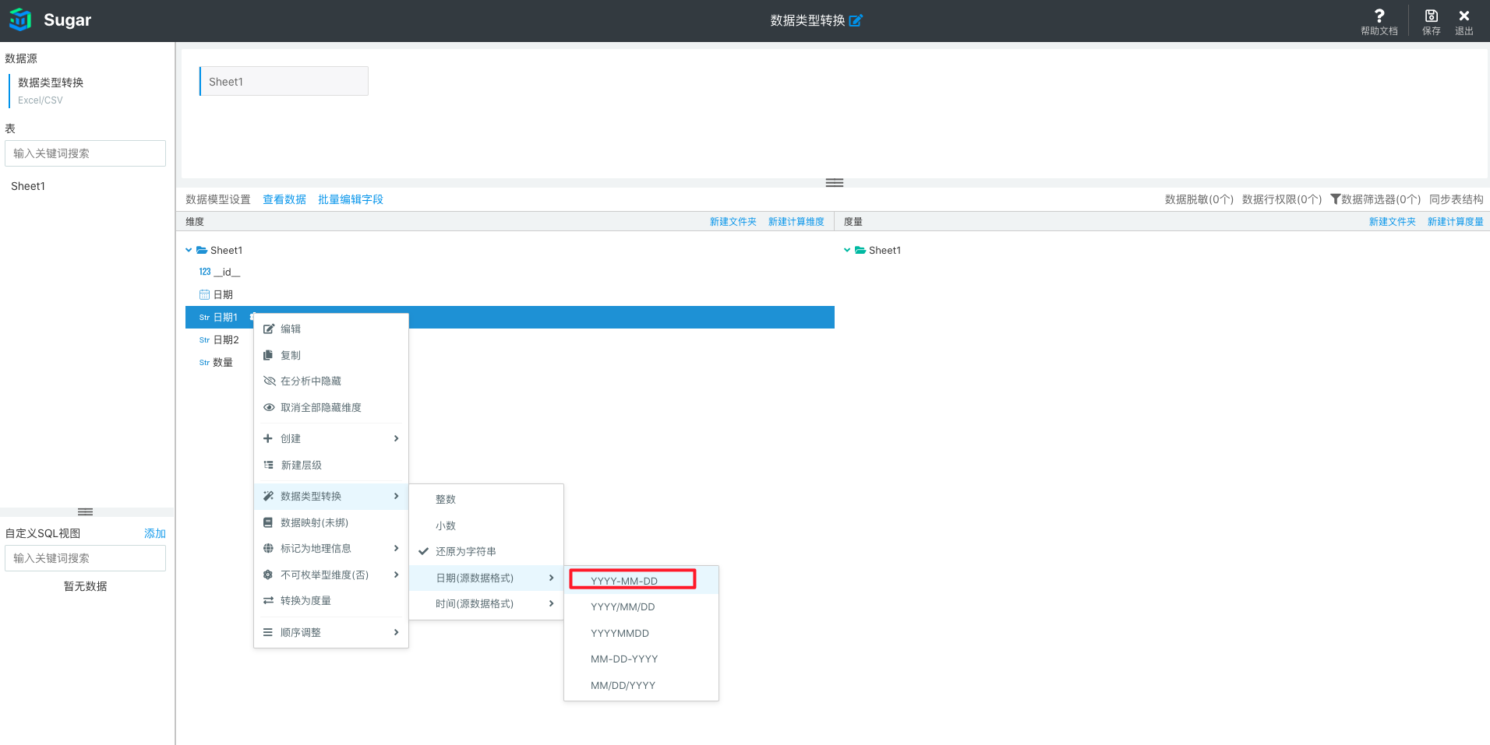
Task: Open the 查看数据 link
Action: pos(284,200)
